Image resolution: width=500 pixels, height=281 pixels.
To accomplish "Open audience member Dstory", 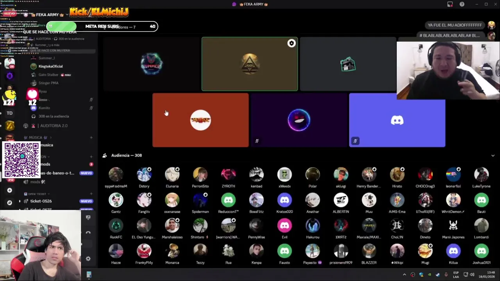I will (144, 178).
